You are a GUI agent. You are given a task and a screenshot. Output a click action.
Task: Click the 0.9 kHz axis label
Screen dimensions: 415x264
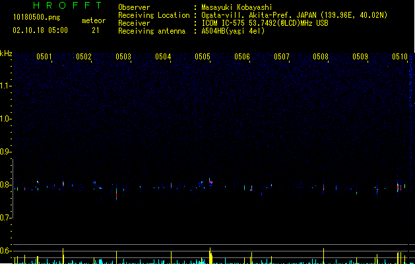pyautogui.click(x=5, y=152)
